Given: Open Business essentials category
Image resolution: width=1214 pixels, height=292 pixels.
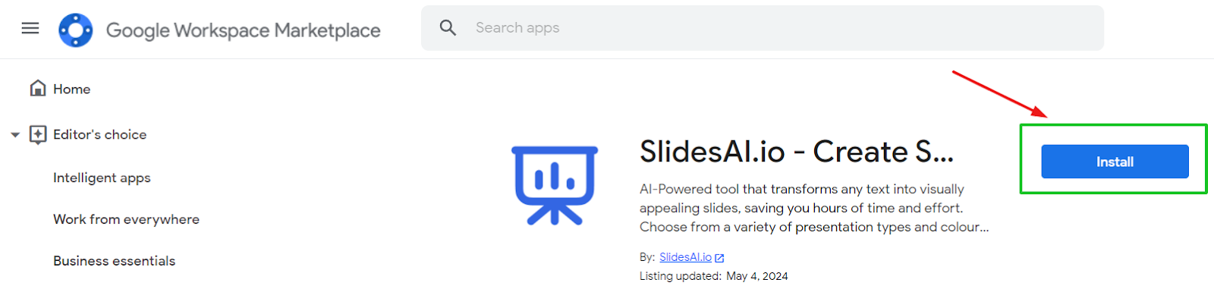Looking at the screenshot, I should (x=114, y=261).
